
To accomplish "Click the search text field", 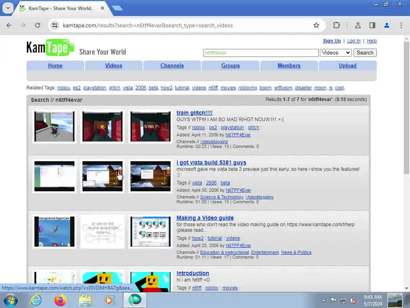I will click(261, 53).
